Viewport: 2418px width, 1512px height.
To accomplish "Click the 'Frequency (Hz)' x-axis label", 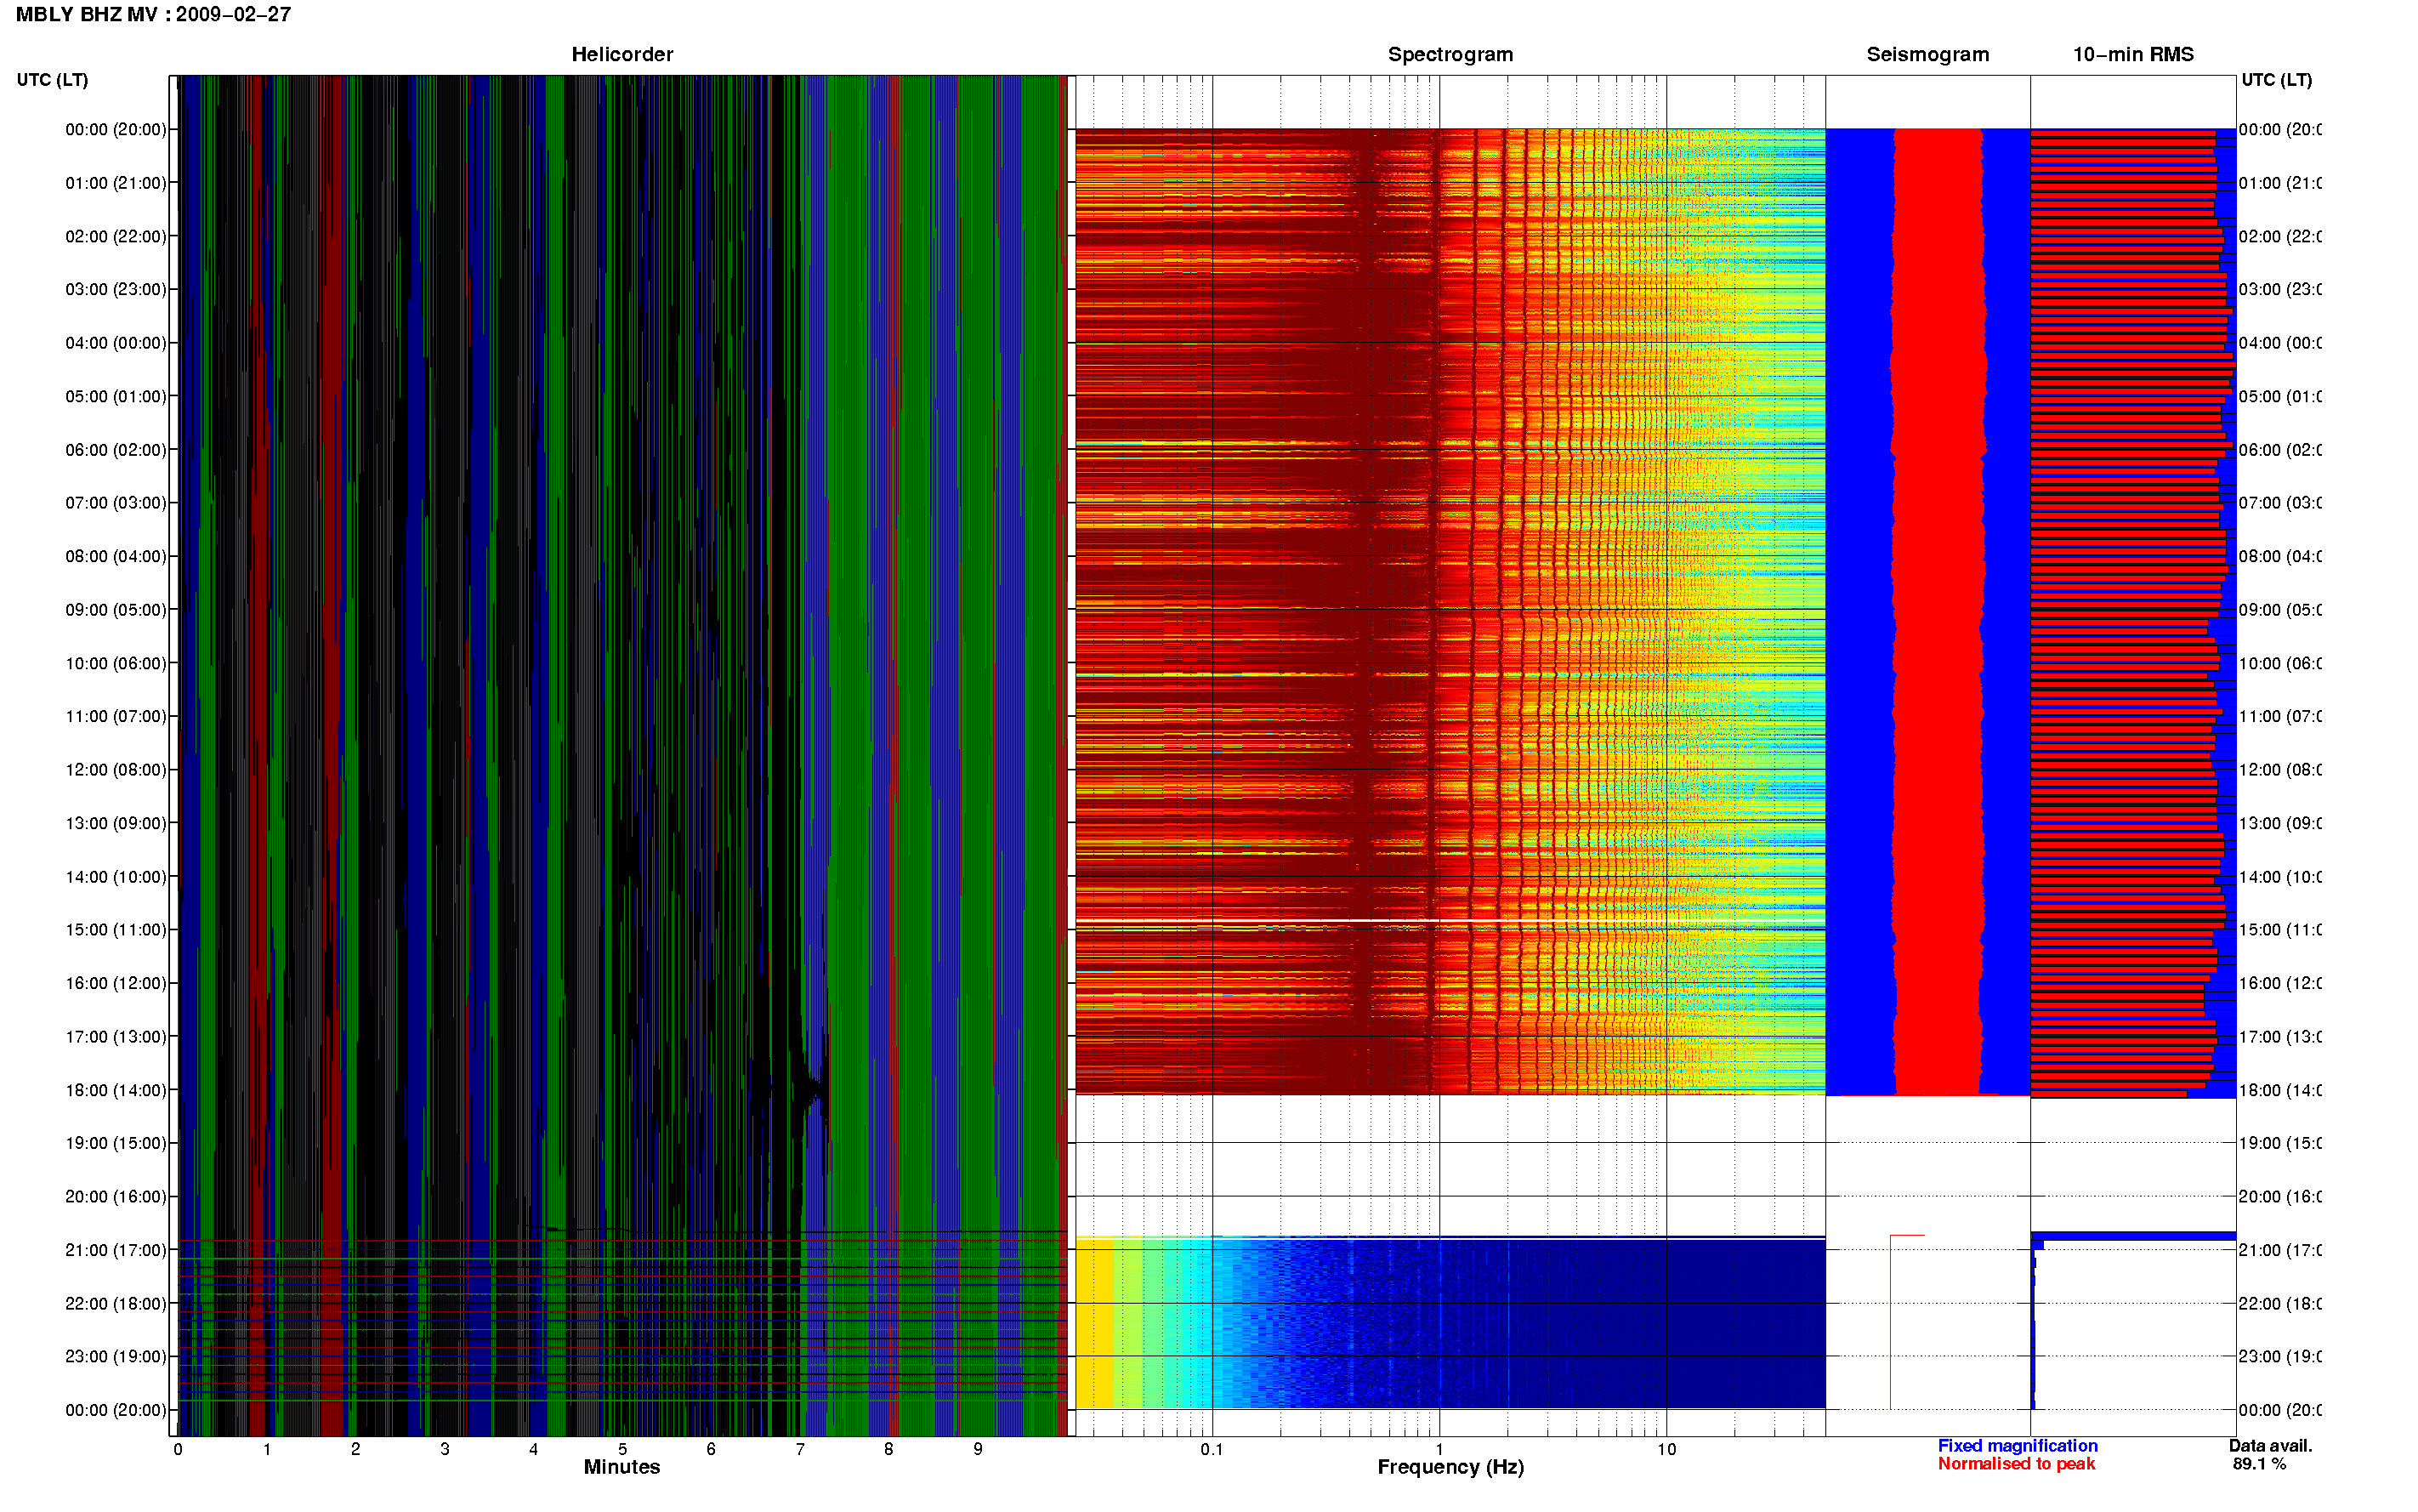I will (x=1450, y=1467).
